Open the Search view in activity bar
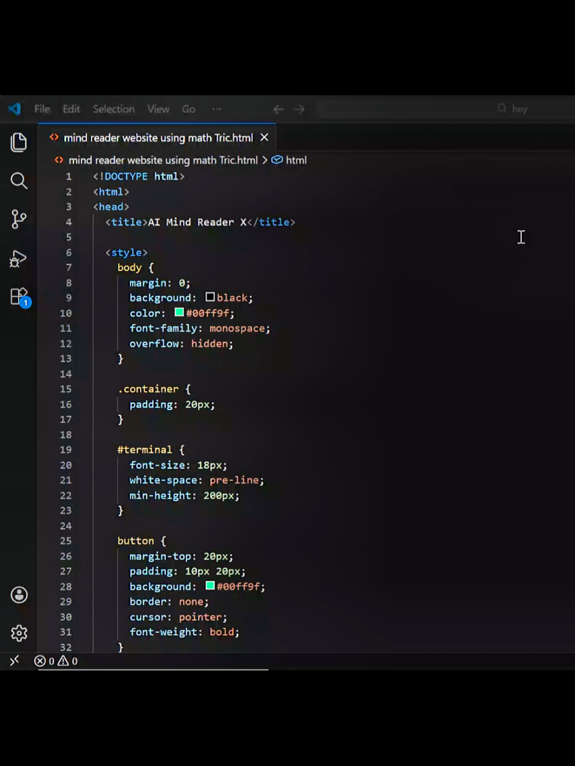 [19, 181]
